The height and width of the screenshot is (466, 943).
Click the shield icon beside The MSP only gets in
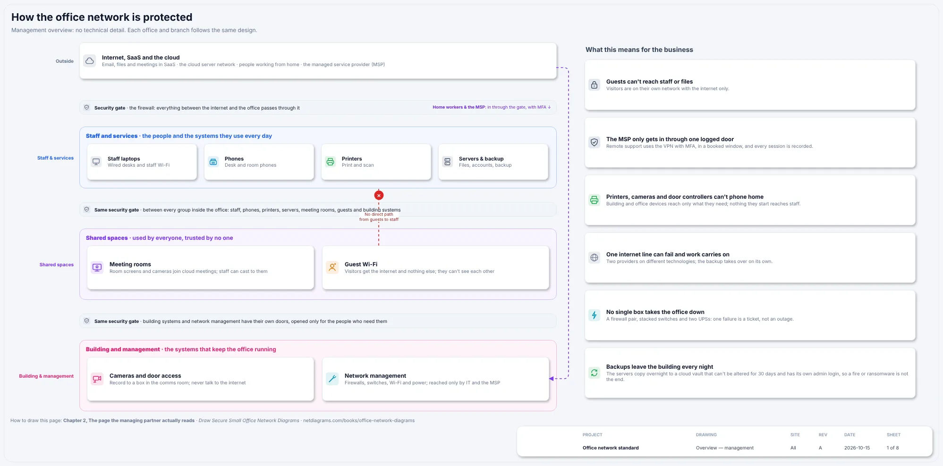tap(595, 143)
